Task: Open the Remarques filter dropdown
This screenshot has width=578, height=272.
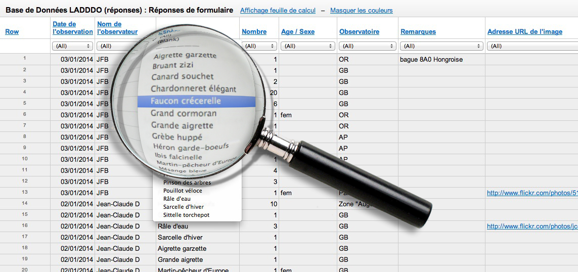Action: click(x=441, y=46)
